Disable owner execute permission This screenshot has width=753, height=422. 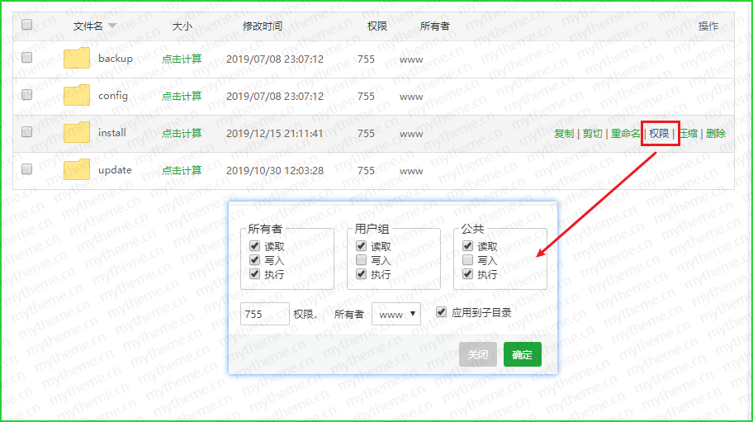pyautogui.click(x=254, y=274)
